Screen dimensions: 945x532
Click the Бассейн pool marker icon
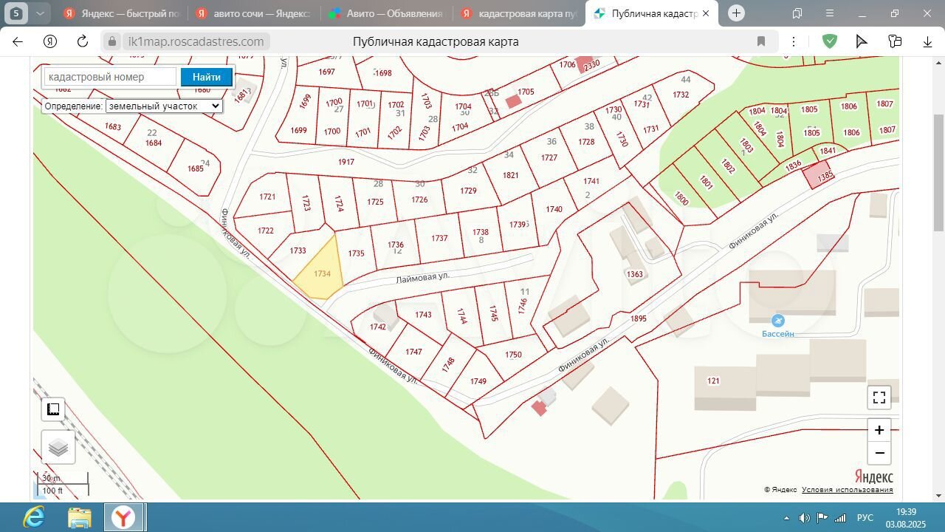777,321
